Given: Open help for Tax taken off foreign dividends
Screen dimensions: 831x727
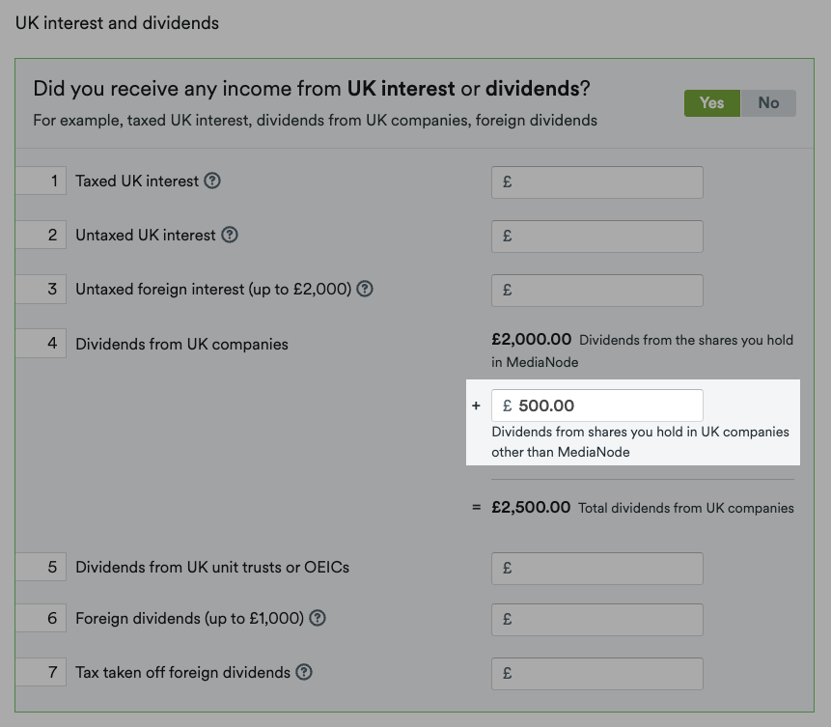Looking at the screenshot, I should pyautogui.click(x=304, y=672).
